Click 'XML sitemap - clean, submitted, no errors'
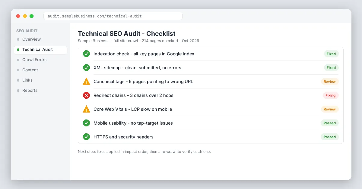The height and width of the screenshot is (189, 362). (x=137, y=68)
